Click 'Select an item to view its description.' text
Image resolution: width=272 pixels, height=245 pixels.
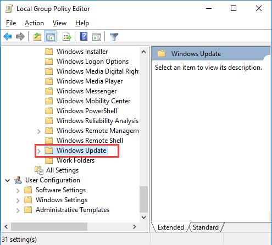(x=208, y=68)
